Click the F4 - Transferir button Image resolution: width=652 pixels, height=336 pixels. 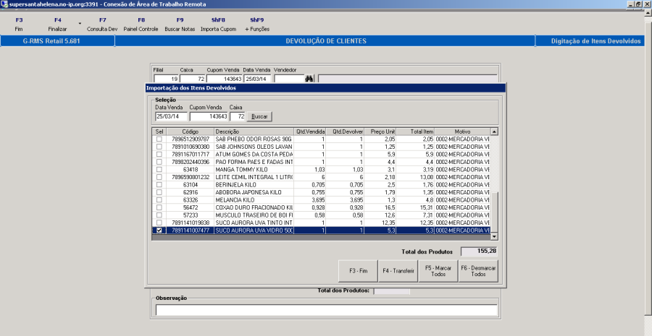pos(398,270)
